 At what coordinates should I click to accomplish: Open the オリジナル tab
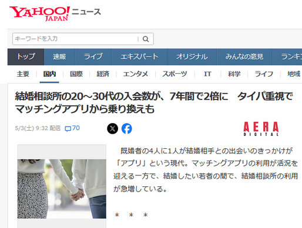[192, 57]
